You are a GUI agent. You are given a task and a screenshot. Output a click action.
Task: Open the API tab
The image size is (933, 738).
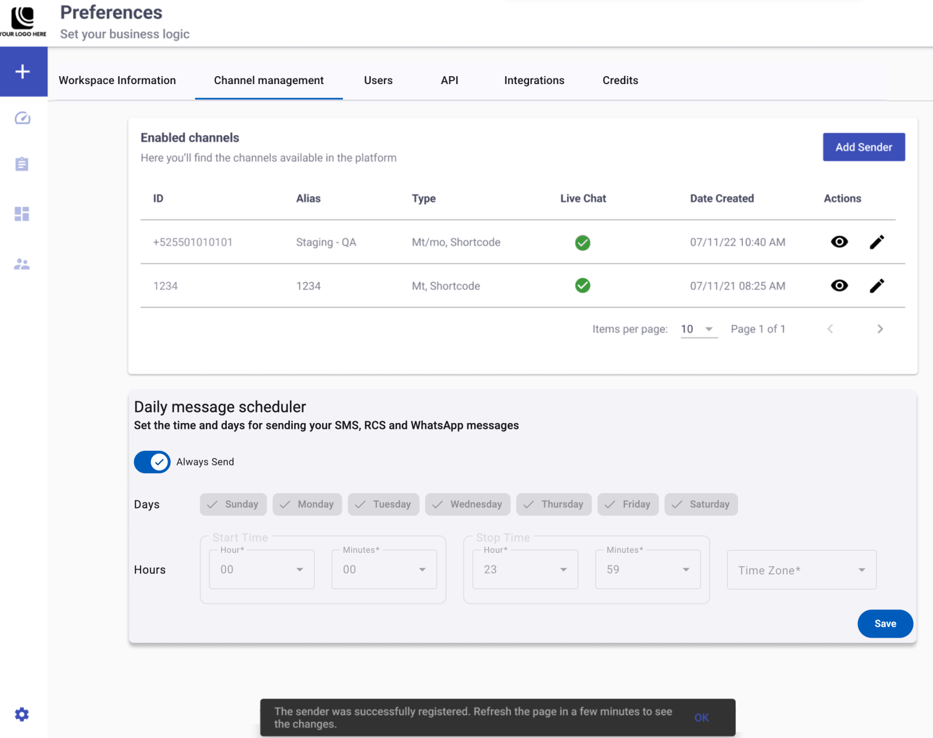[x=450, y=81]
